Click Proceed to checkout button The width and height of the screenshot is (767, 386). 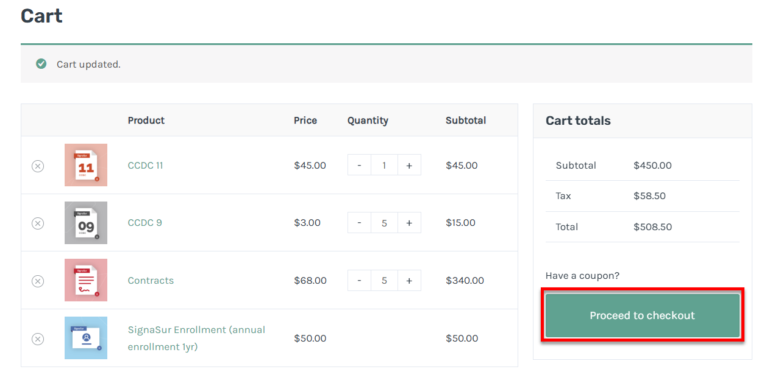pos(643,315)
